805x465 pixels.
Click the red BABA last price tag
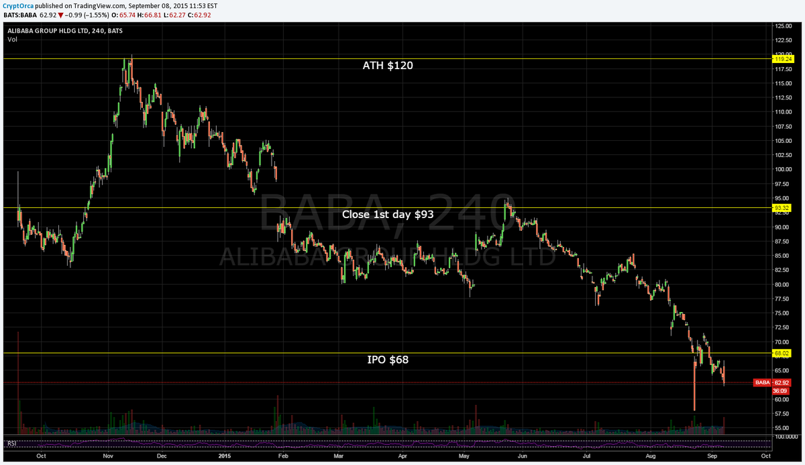[771, 382]
